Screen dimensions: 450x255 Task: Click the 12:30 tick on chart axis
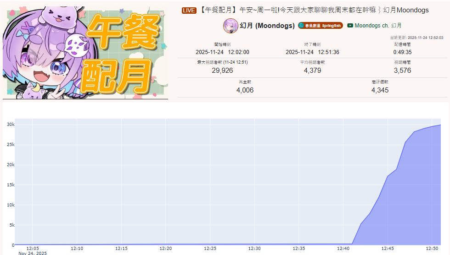[x=254, y=249]
